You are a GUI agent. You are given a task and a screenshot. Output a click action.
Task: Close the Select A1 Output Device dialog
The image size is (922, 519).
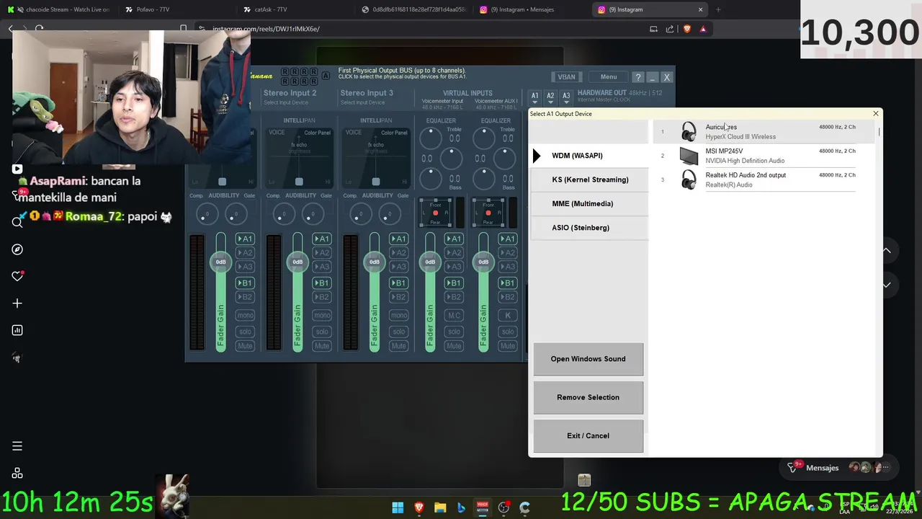(x=875, y=114)
